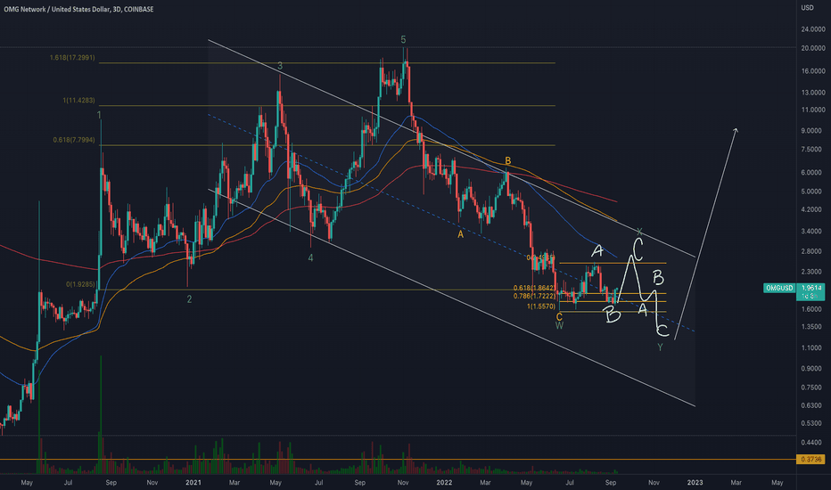
Task: Click the 24.0000 price axis label
Action: pyautogui.click(x=813, y=29)
